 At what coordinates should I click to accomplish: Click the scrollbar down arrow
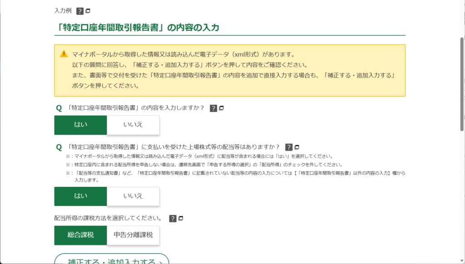(x=462, y=260)
